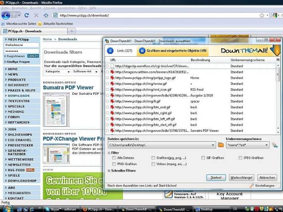The width and height of the screenshot is (283, 212).
Task: Click the password field in the sidebar
Action: [21, 51]
